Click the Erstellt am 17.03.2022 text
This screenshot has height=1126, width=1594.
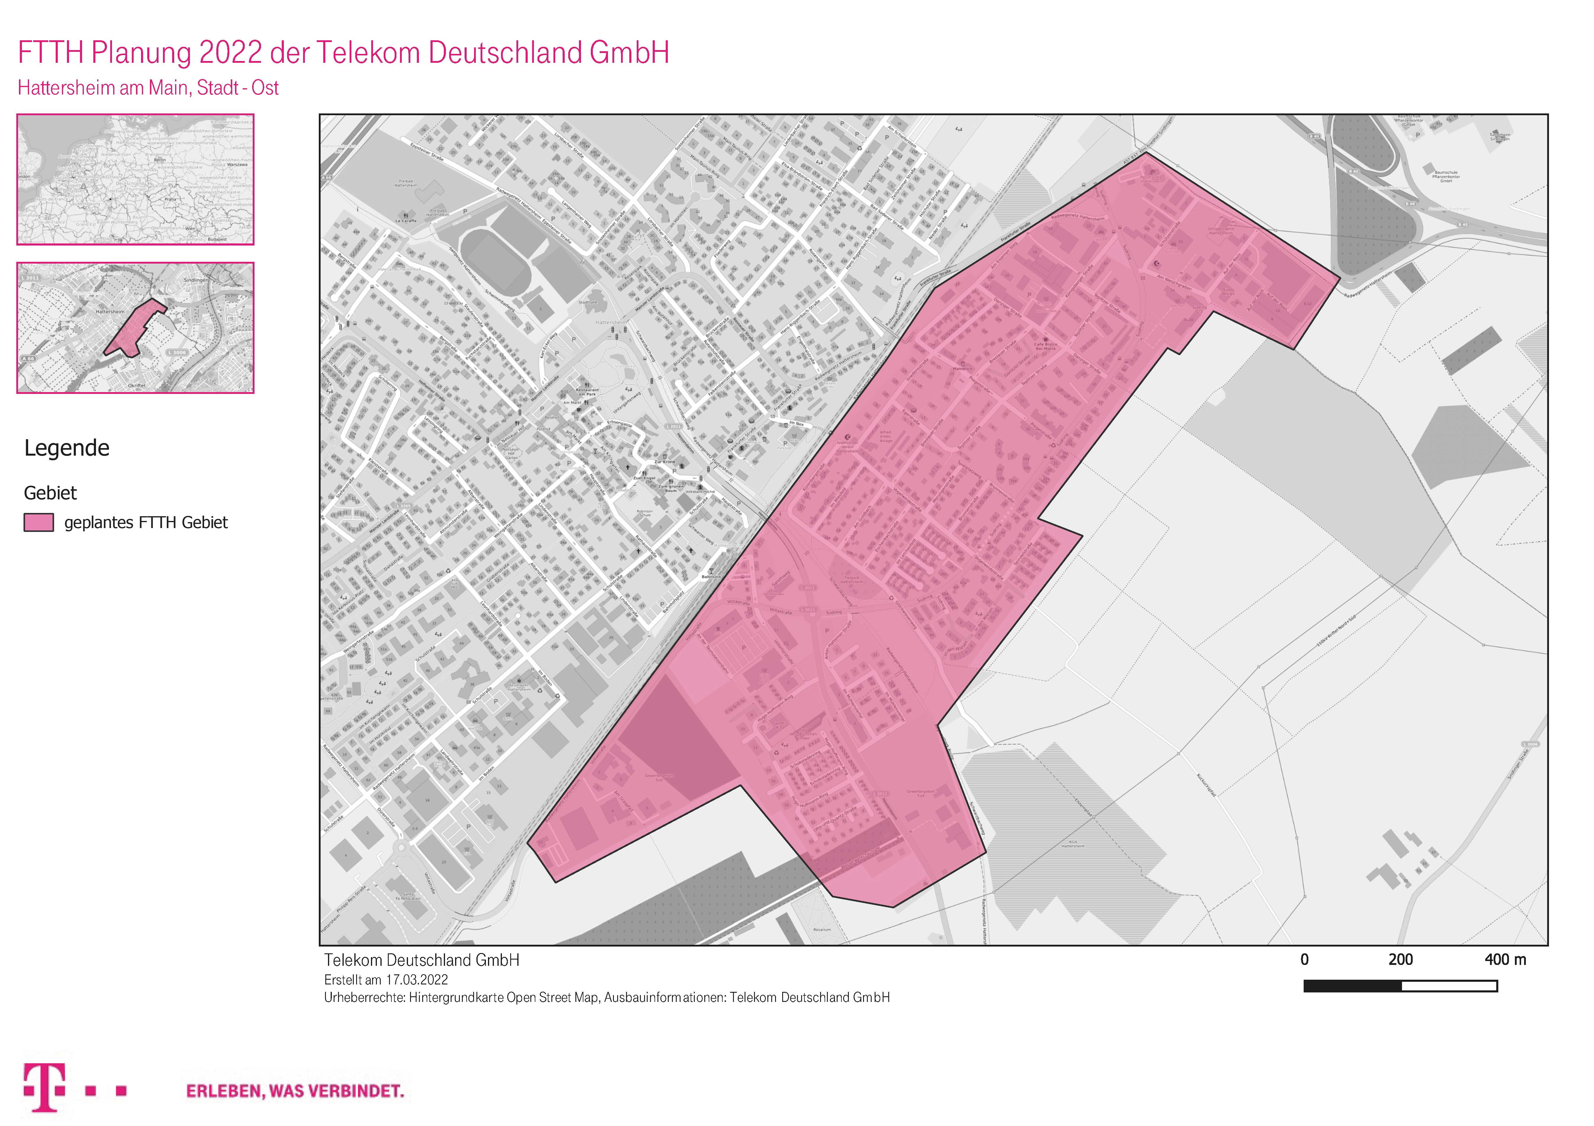[386, 980]
